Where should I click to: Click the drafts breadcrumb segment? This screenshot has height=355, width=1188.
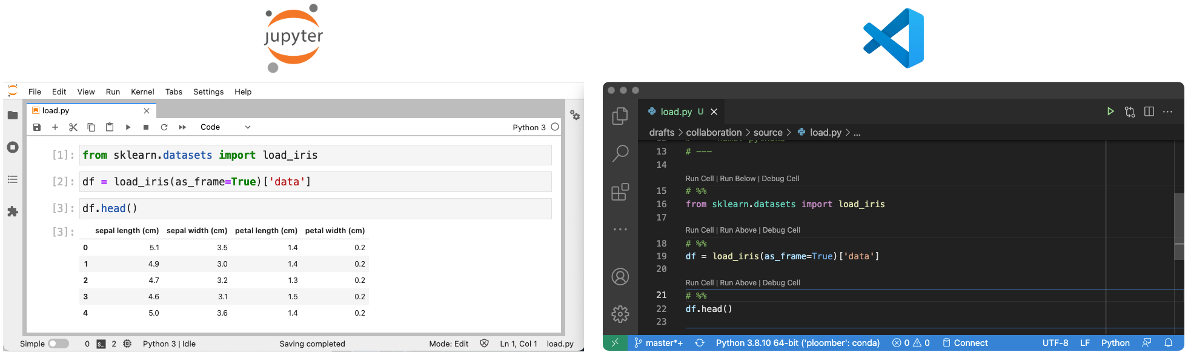[662, 133]
